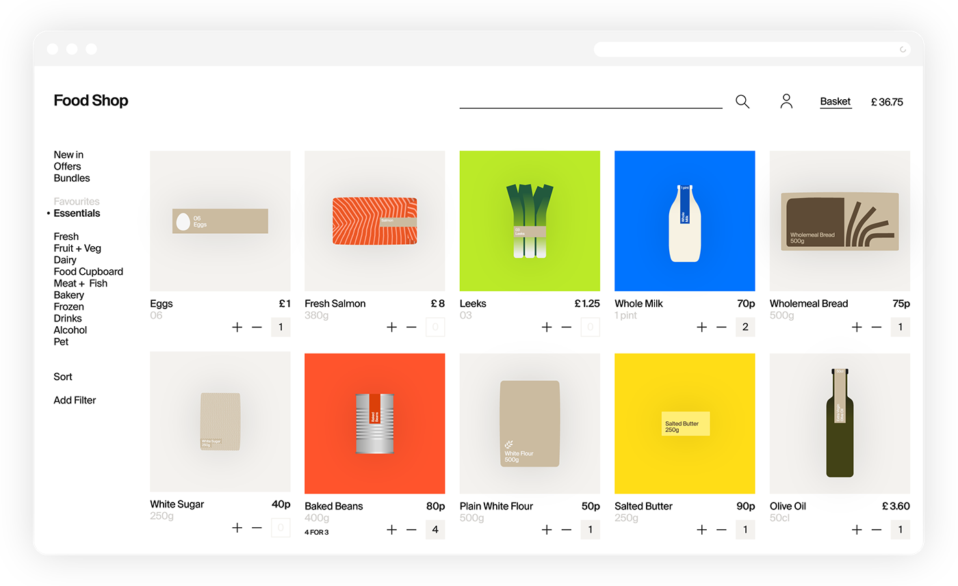
Task: Click the browser address bar
Action: (752, 49)
